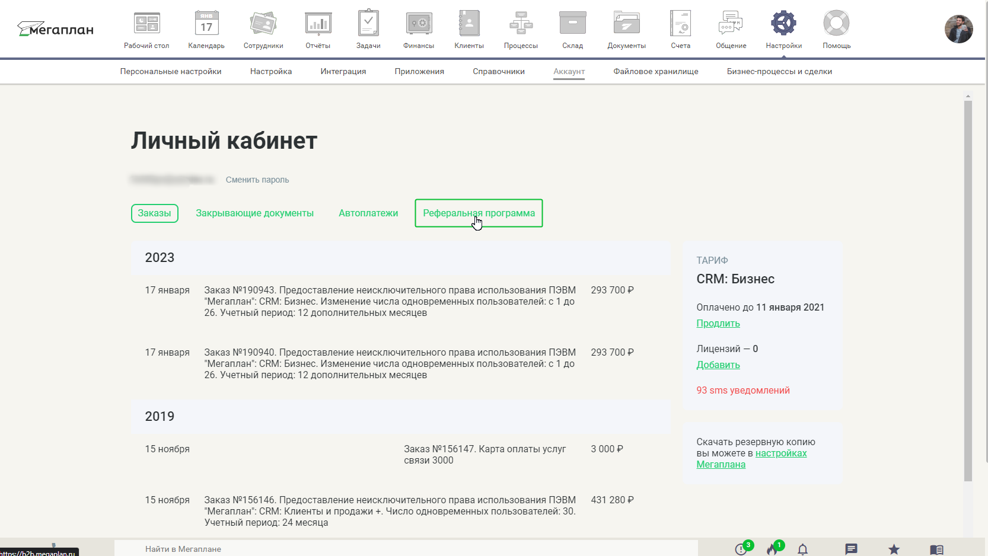Switch to Закрывающие документы tab
Viewport: 988px width, 556px height.
click(254, 213)
